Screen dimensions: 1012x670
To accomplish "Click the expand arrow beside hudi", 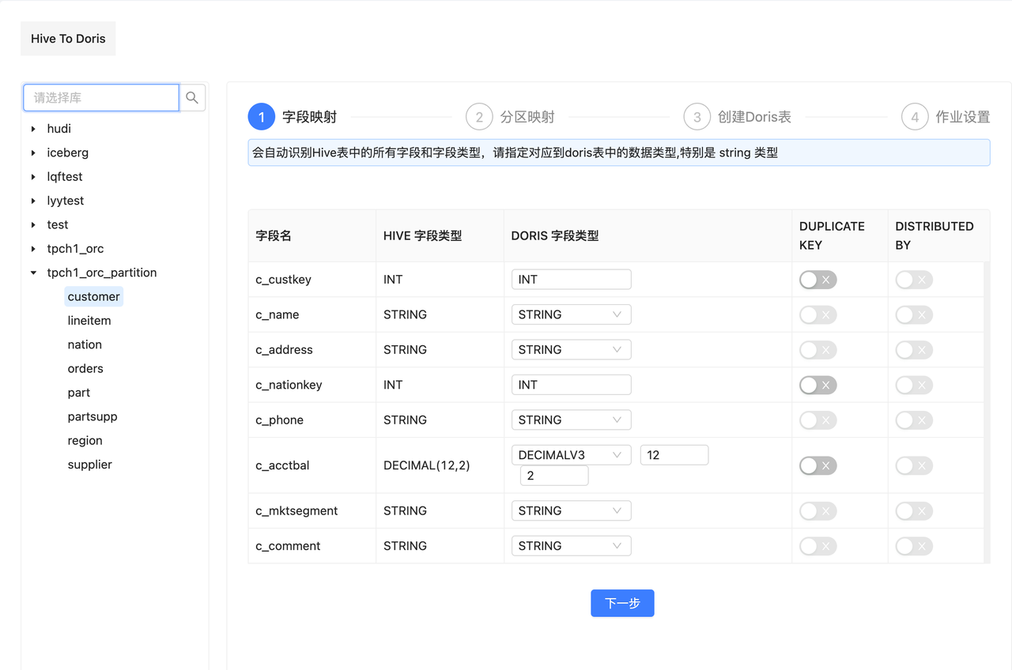I will pos(32,128).
